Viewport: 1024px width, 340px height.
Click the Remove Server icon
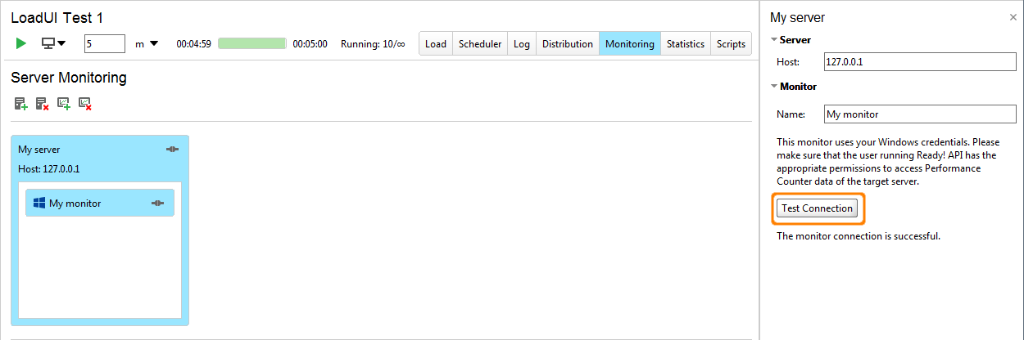tap(43, 104)
